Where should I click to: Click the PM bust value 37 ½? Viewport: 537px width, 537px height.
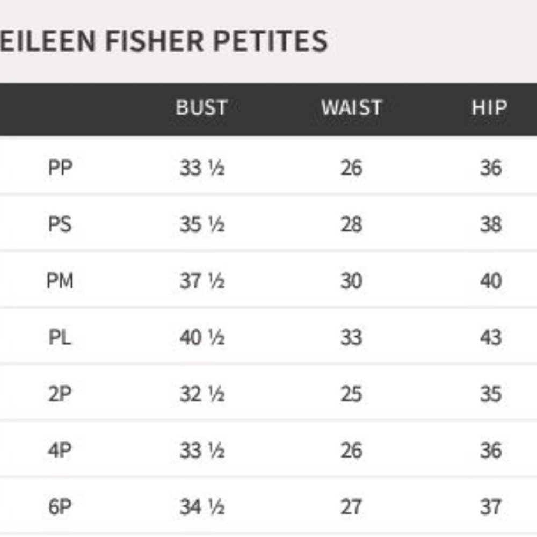click(x=202, y=281)
